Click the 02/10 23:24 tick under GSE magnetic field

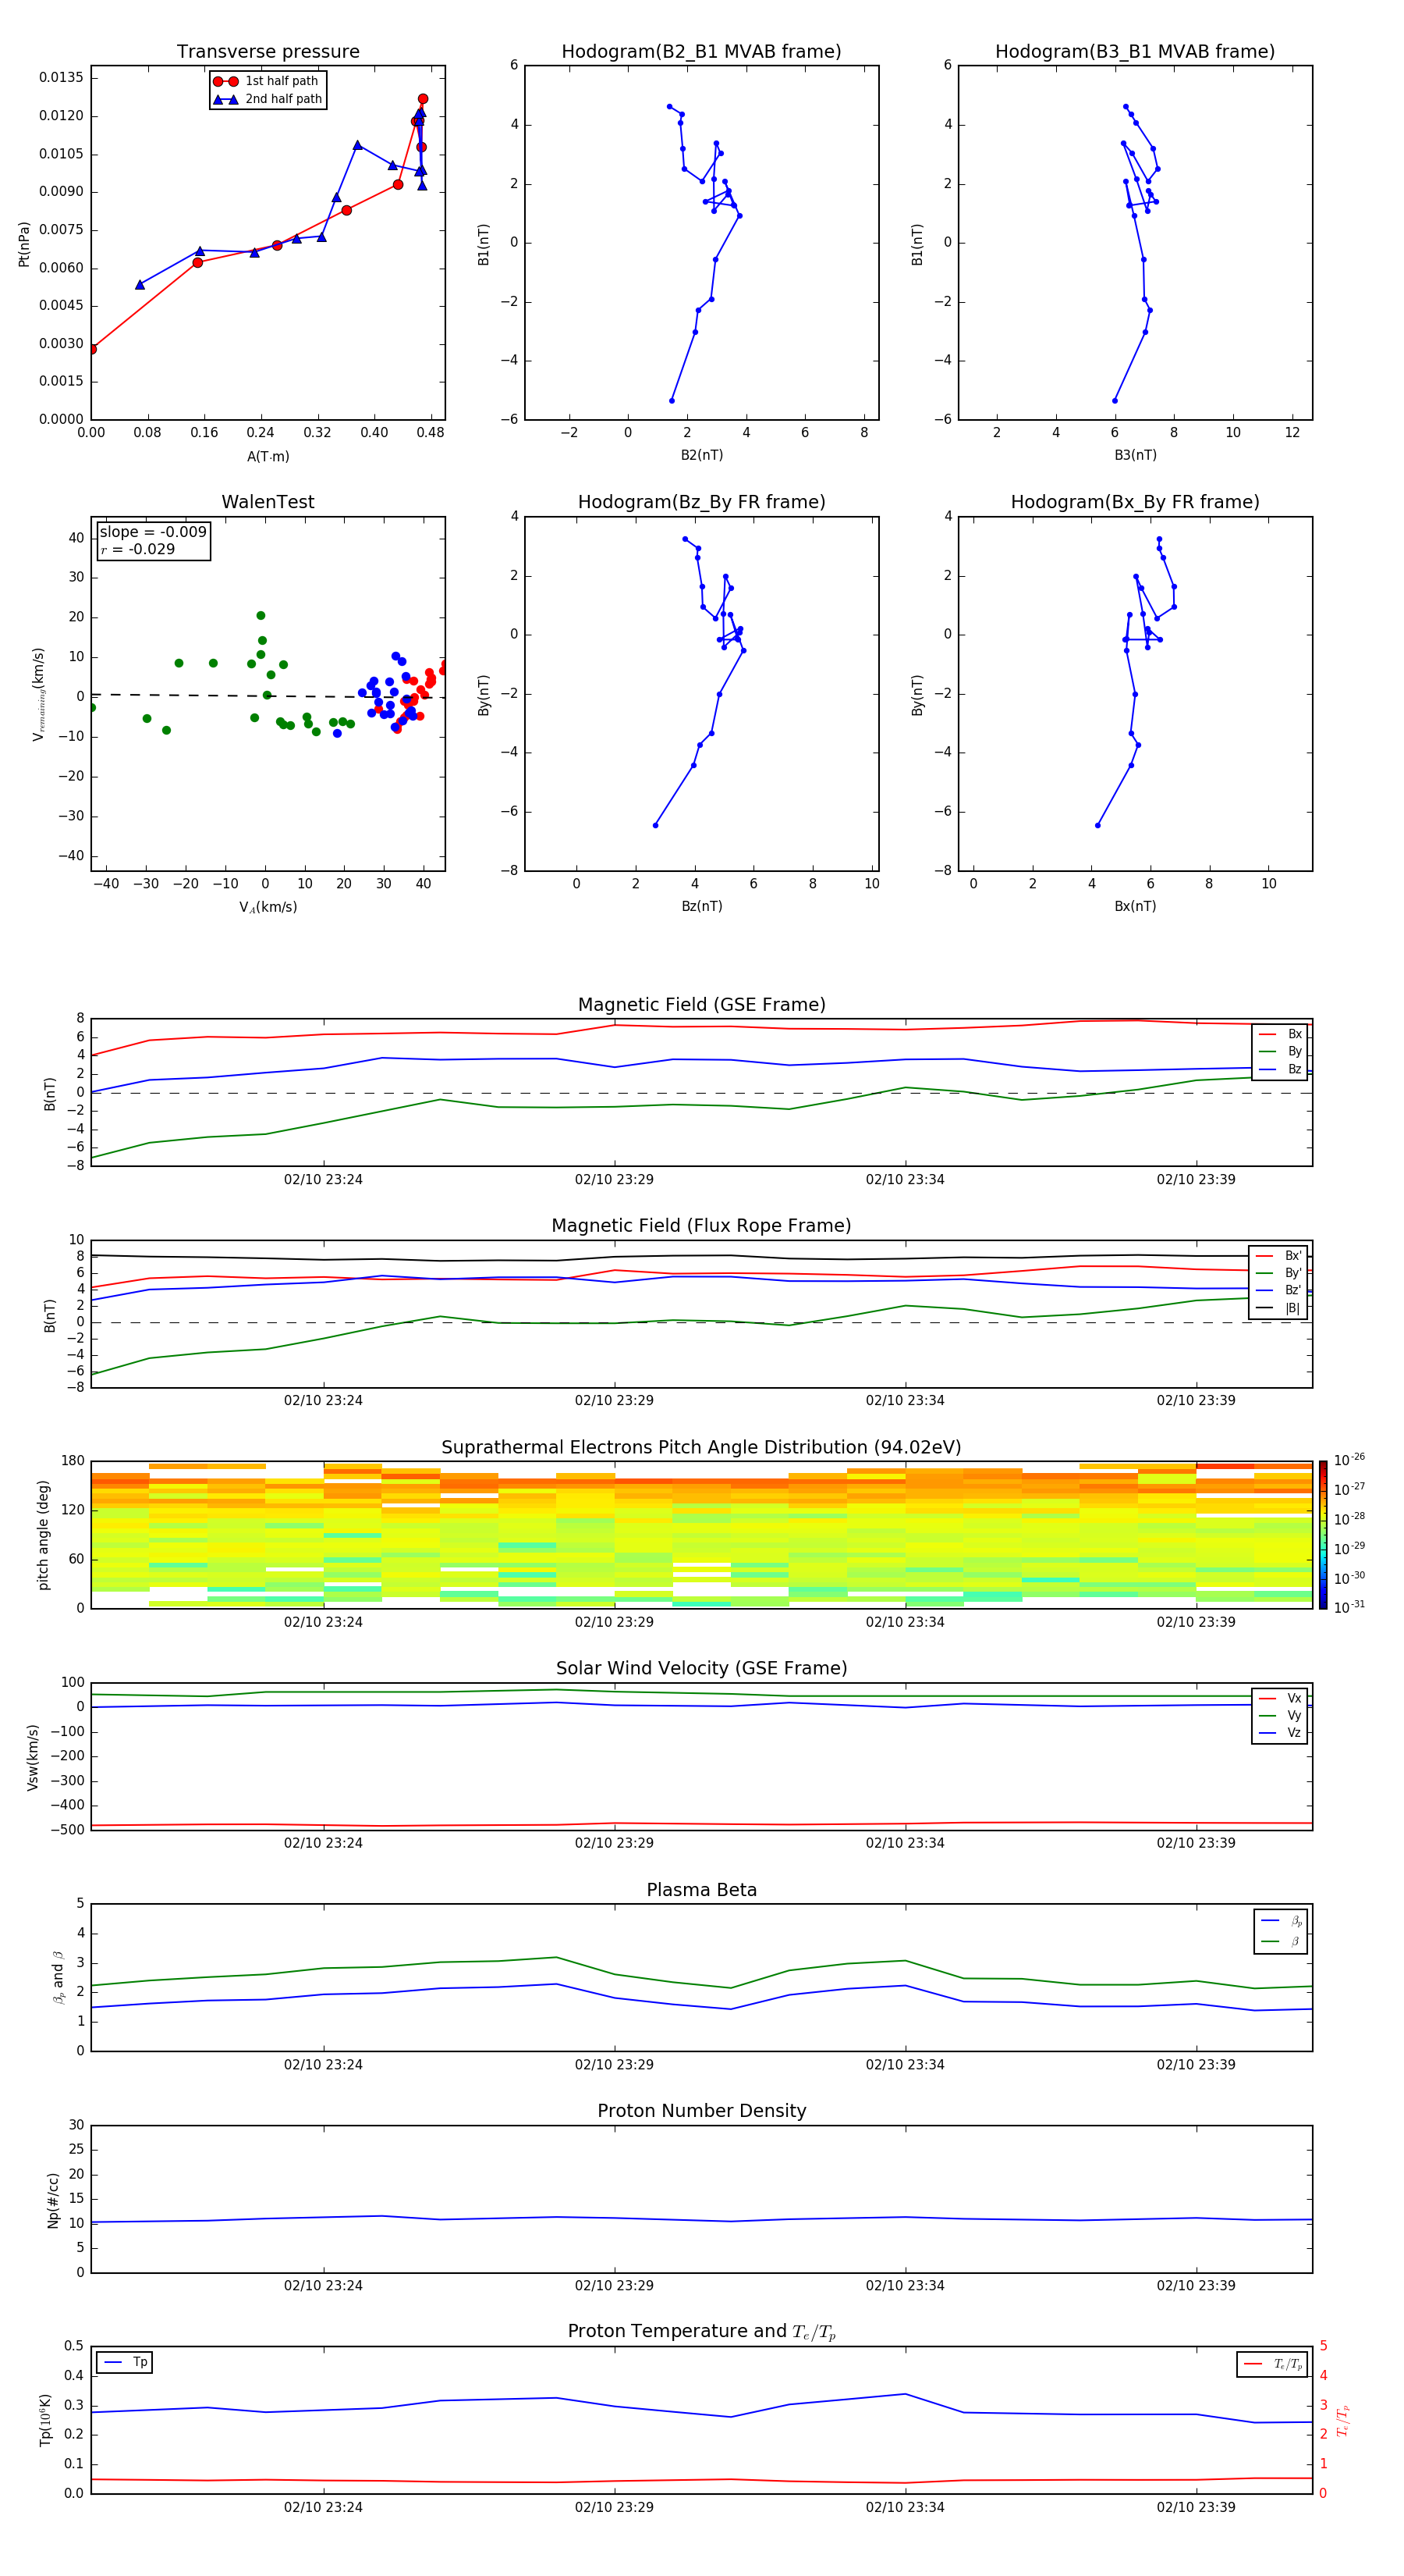pos(323,1180)
